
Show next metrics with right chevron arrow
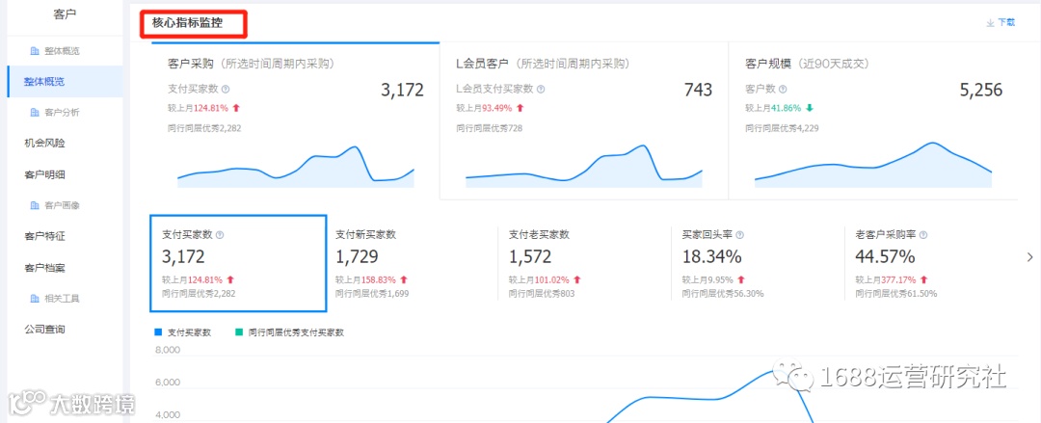(x=1029, y=257)
